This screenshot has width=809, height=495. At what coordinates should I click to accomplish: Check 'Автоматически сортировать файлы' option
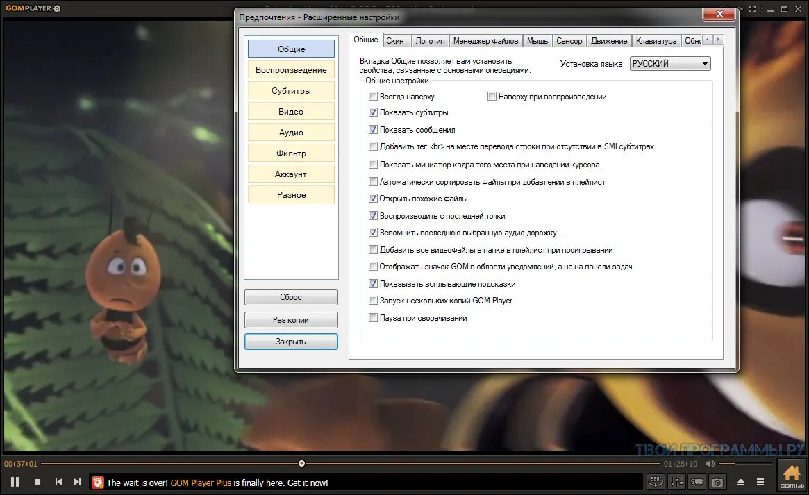point(373,181)
